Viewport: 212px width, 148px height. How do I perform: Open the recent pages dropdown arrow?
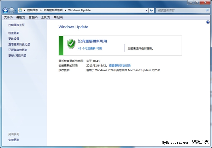point(16,10)
